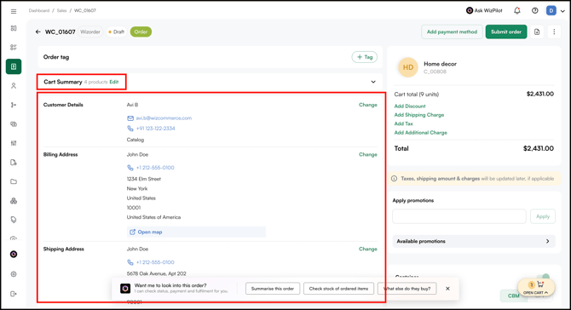Viewport: 571px width, 310px height.
Task: Click the Apply promotion button
Action: [543, 216]
